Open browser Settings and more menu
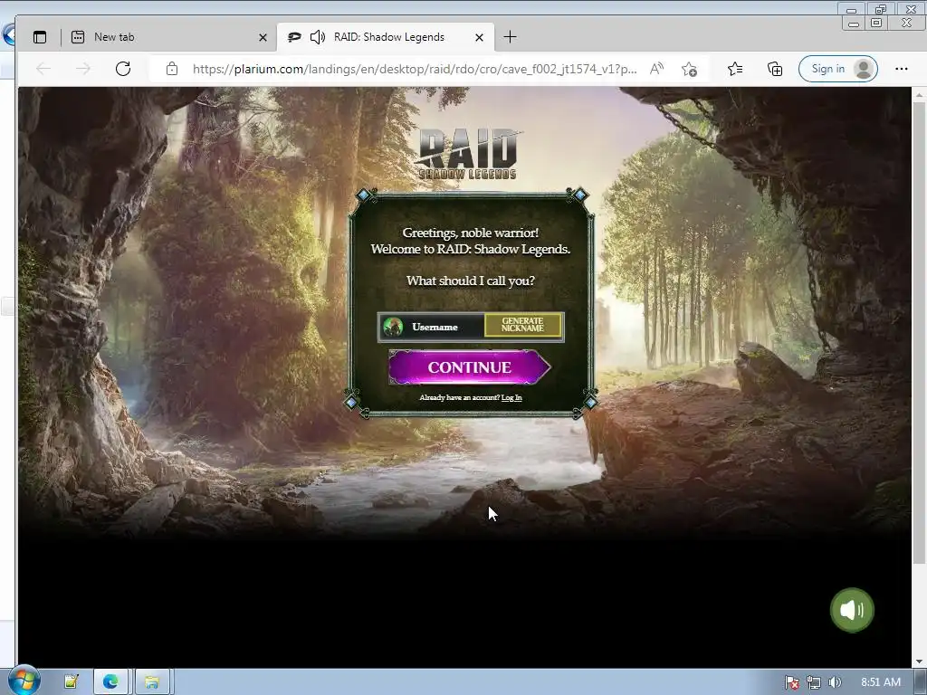This screenshot has height=695, width=927. (901, 69)
